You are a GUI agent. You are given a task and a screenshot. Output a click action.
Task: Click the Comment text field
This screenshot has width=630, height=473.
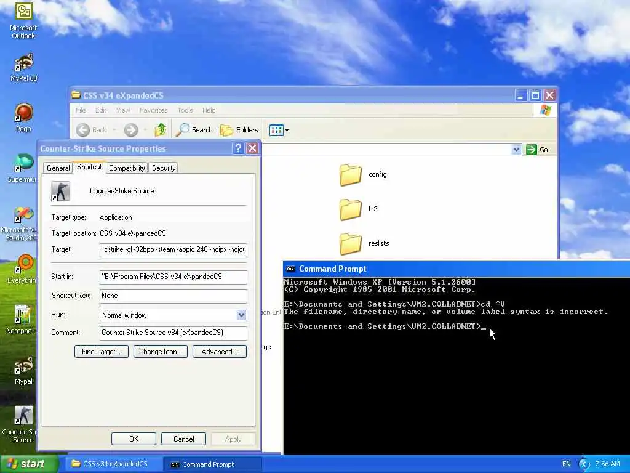tap(173, 333)
